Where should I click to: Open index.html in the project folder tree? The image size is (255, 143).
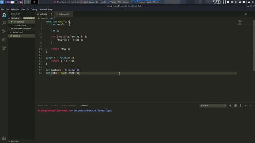coord(21,32)
